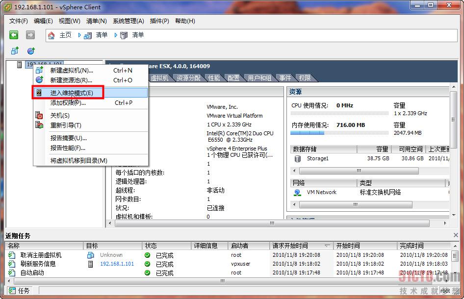Screen dimensions: 464x299
Task: Click the VM Network icon
Action: [x=297, y=193]
